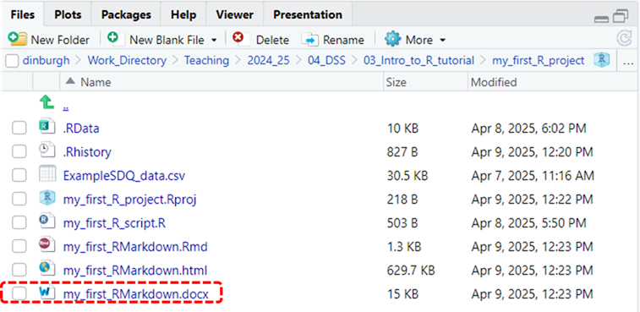Navigate to 04_DSS folder in breadcrumb
The image size is (640, 312).
(326, 60)
